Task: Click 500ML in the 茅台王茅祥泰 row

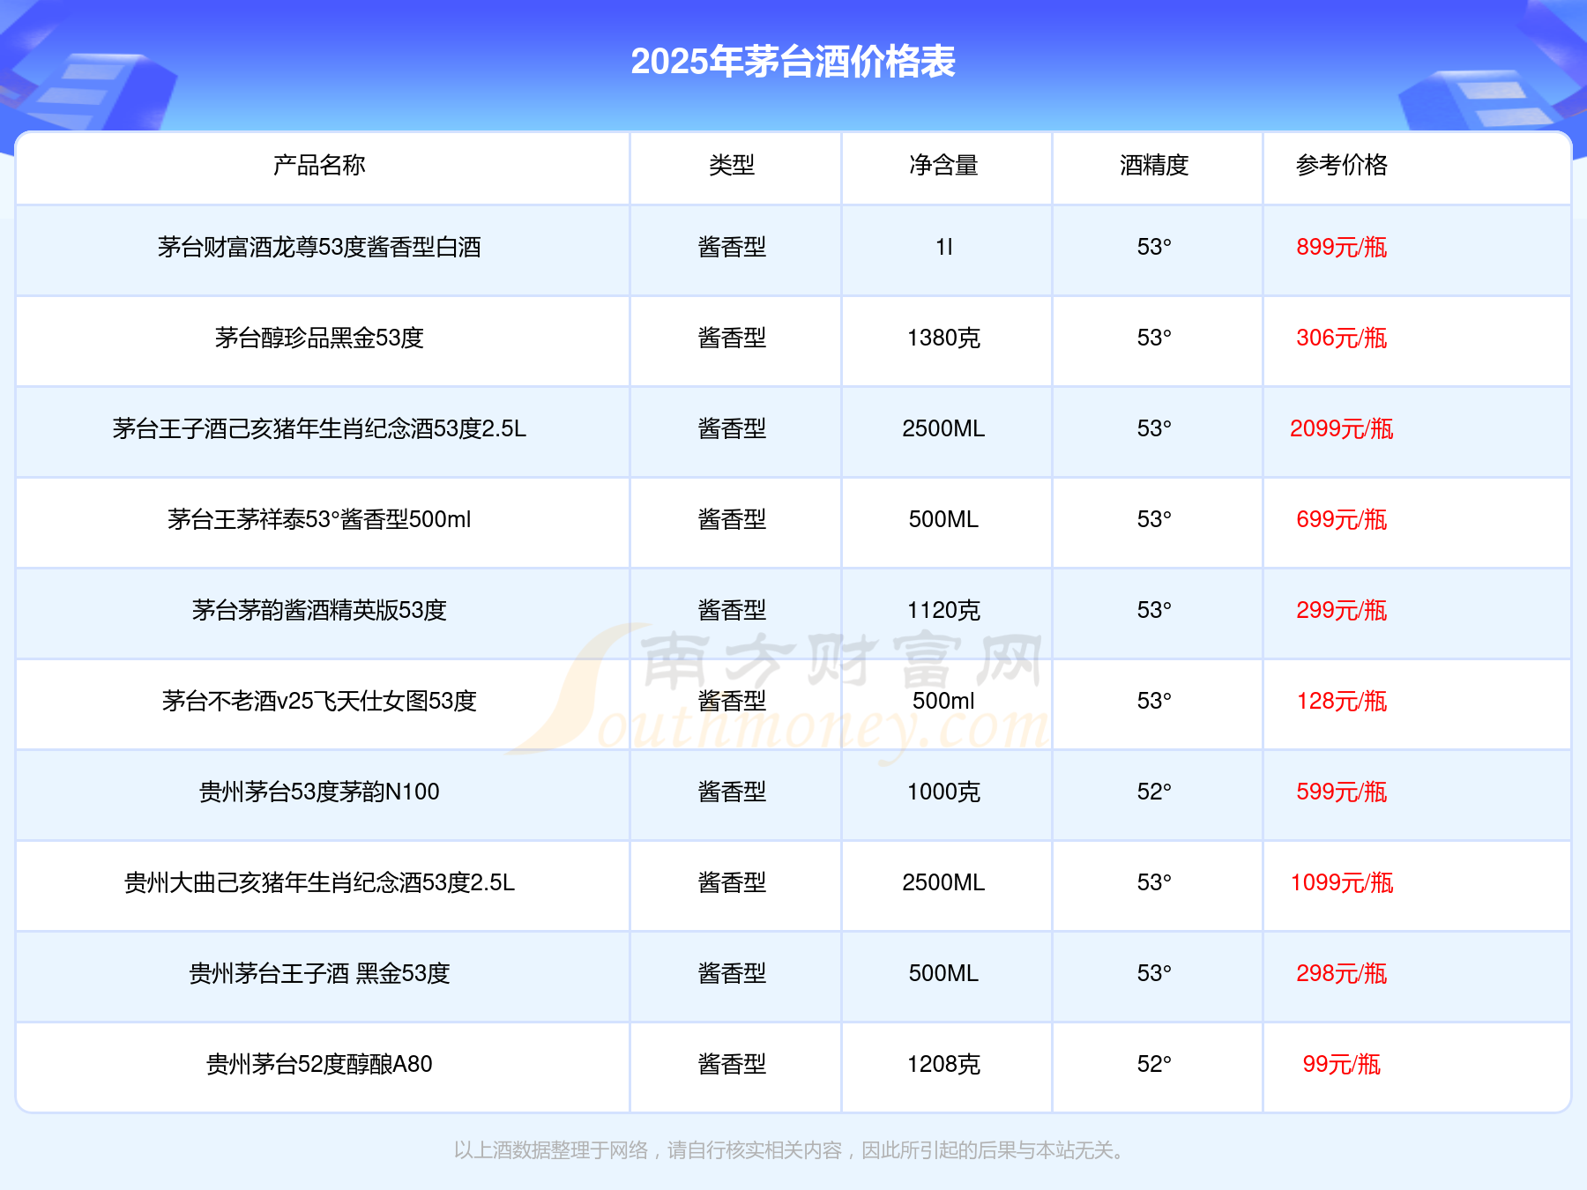Action: pos(943,519)
